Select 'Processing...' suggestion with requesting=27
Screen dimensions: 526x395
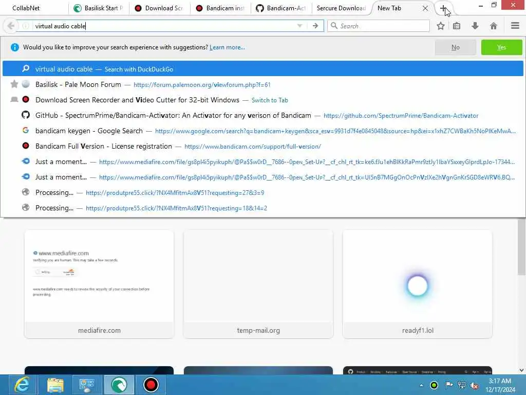pyautogui.click(x=262, y=192)
